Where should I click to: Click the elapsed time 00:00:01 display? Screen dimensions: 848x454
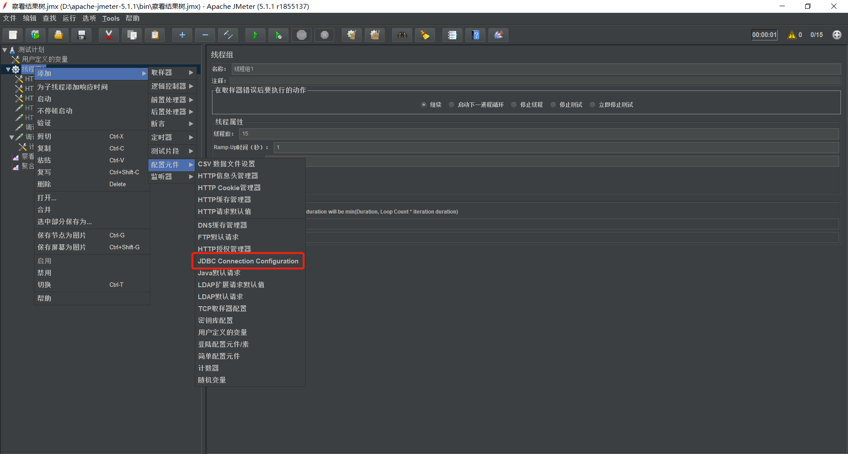click(764, 34)
